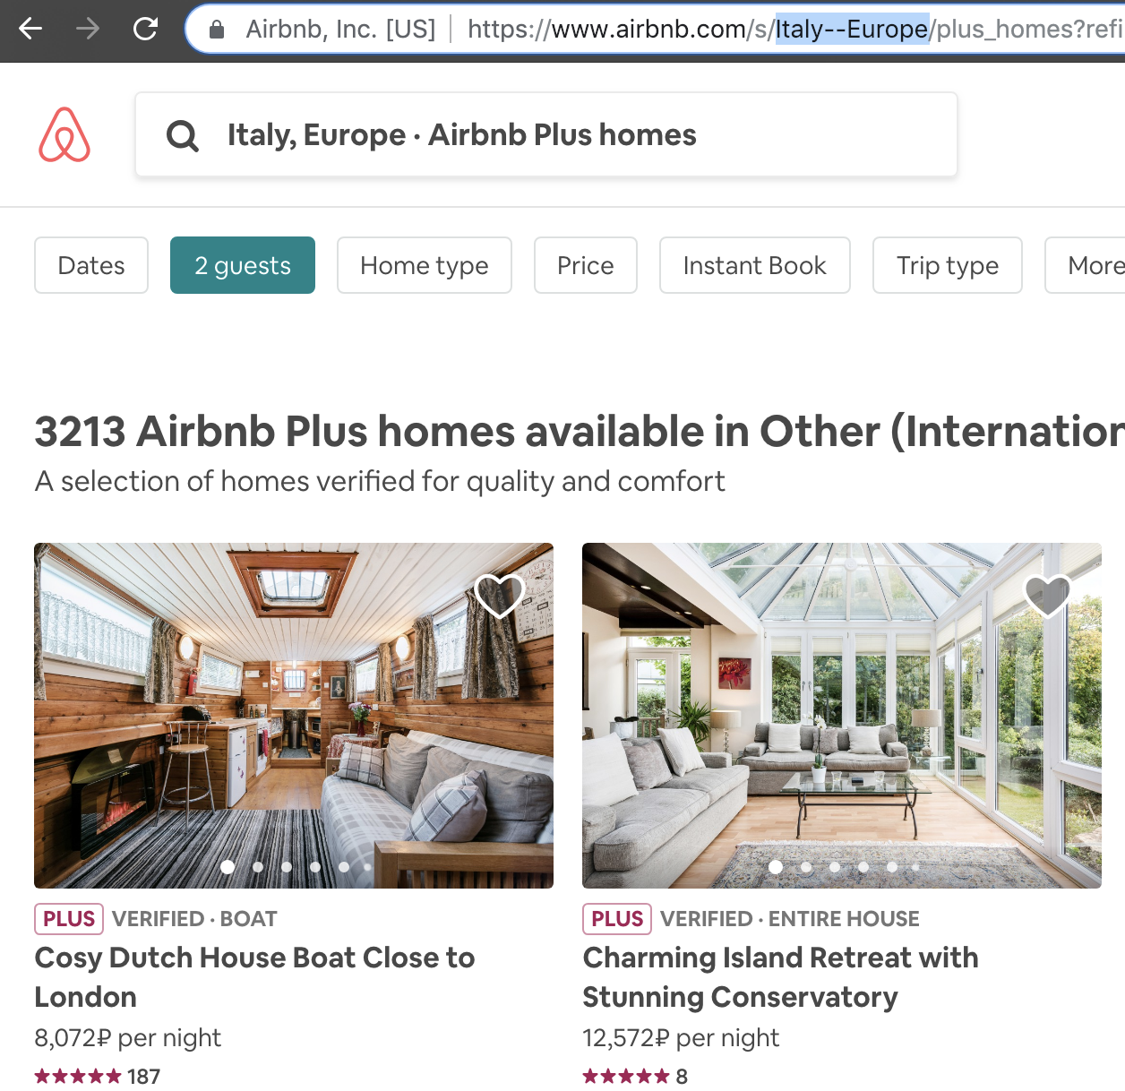The height and width of the screenshot is (1091, 1125).
Task: Open the Dates filter dropdown
Action: coord(91,265)
